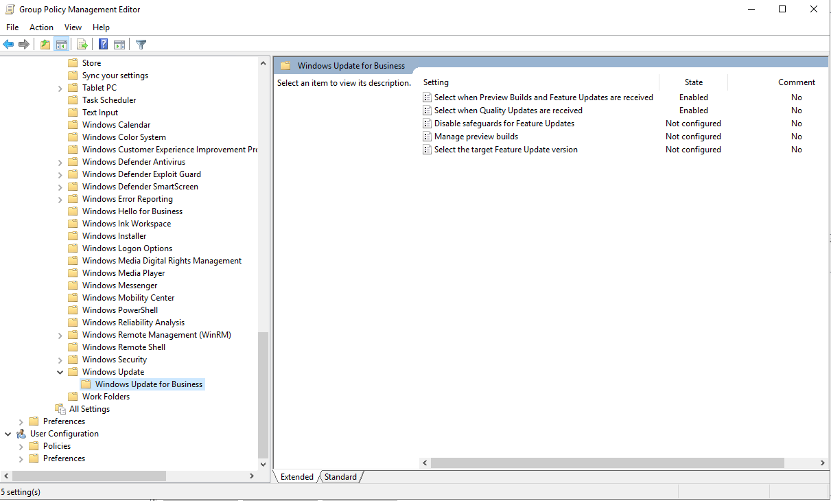Click the tree pane's vertical scrollbar thumb

[264, 395]
